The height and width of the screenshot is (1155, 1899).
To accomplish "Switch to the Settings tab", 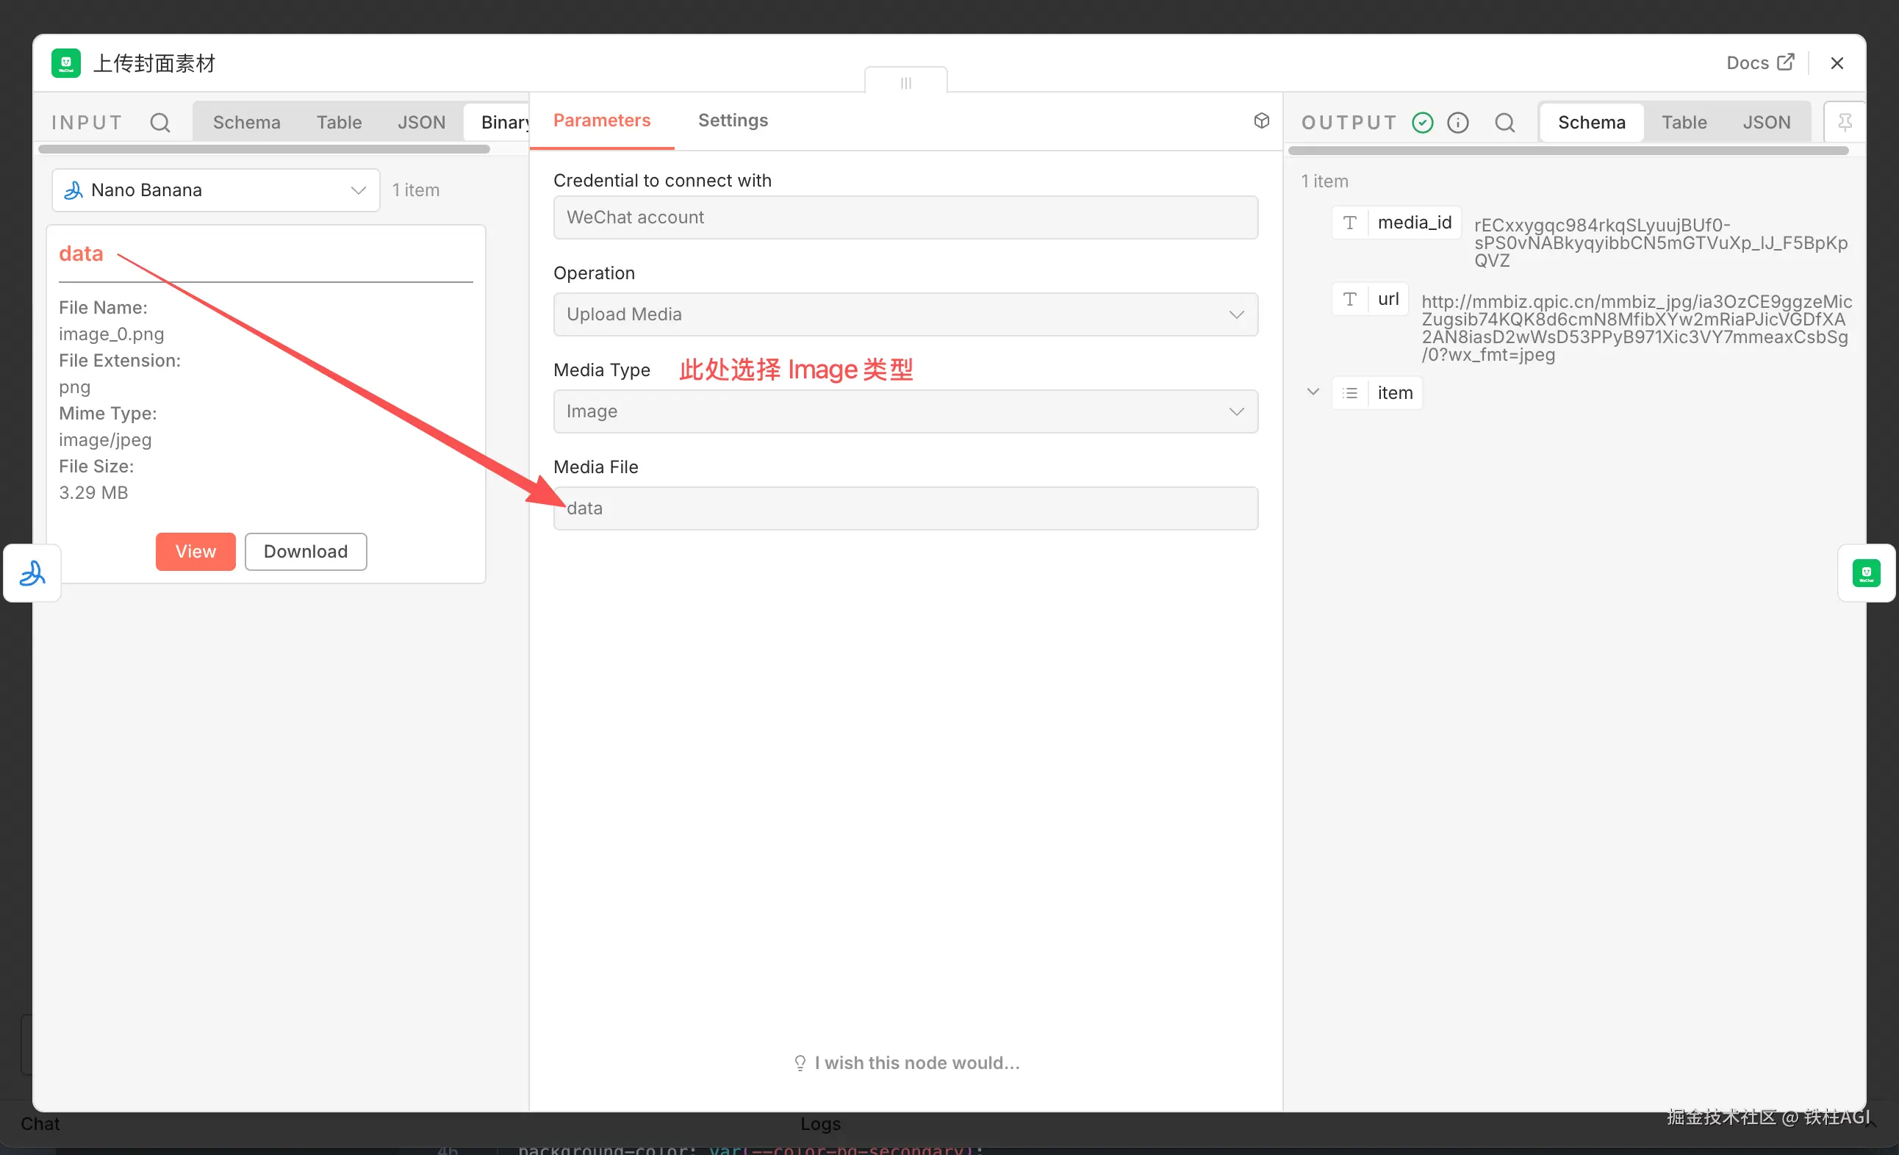I will tap(732, 120).
